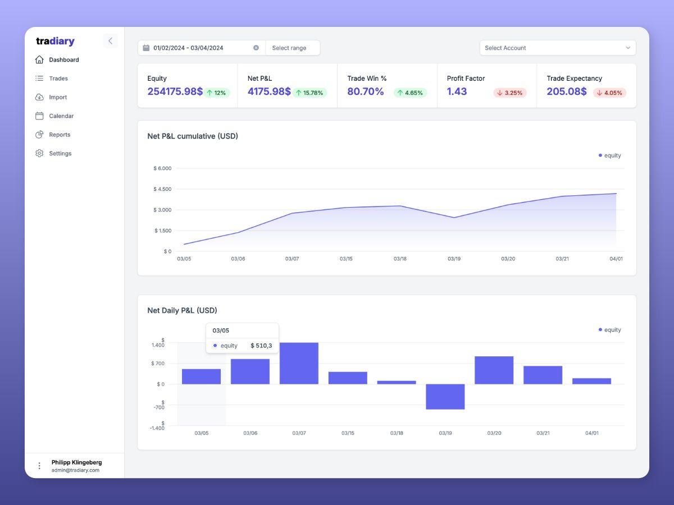The width and height of the screenshot is (674, 505).
Task: Click the Settings gear icon
Action: (39, 153)
